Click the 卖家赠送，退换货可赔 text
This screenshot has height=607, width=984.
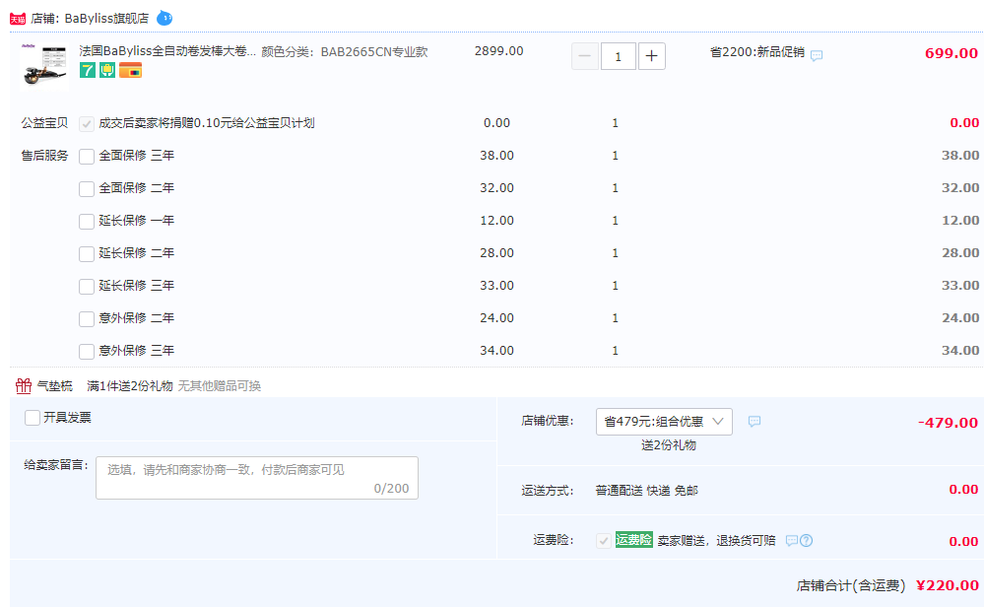click(717, 540)
